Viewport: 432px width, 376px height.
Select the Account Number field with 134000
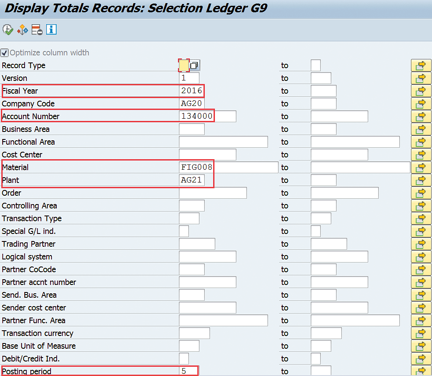click(x=207, y=117)
